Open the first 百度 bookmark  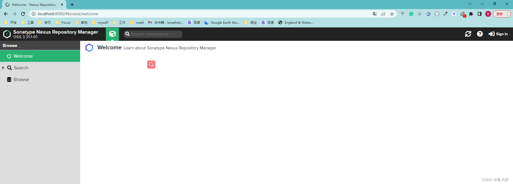pos(194,23)
